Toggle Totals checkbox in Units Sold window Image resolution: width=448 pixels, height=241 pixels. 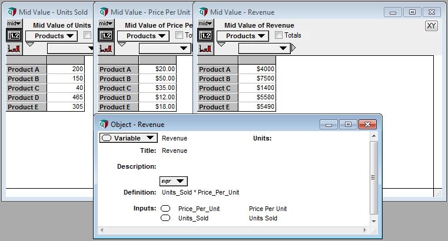click(x=87, y=35)
